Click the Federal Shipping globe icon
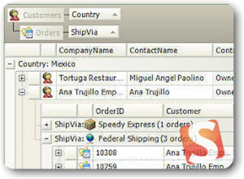The height and width of the screenshot is (179, 244). pos(90,138)
